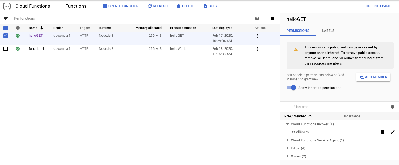
Task: Click the Region column header
Action: 58,28
